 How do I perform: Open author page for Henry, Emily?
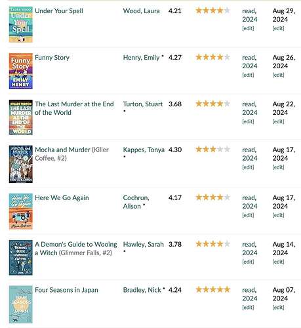point(141,58)
